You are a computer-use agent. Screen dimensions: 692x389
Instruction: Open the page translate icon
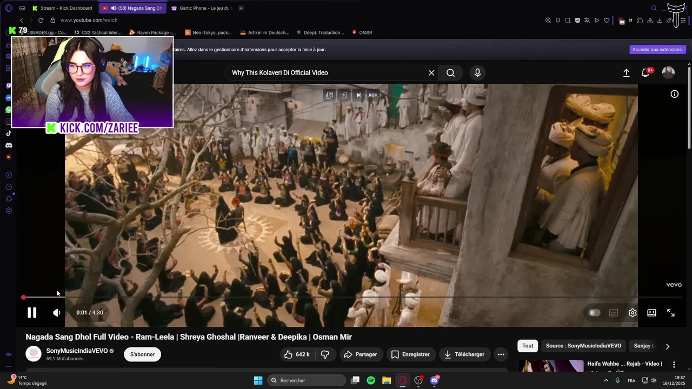click(587, 21)
